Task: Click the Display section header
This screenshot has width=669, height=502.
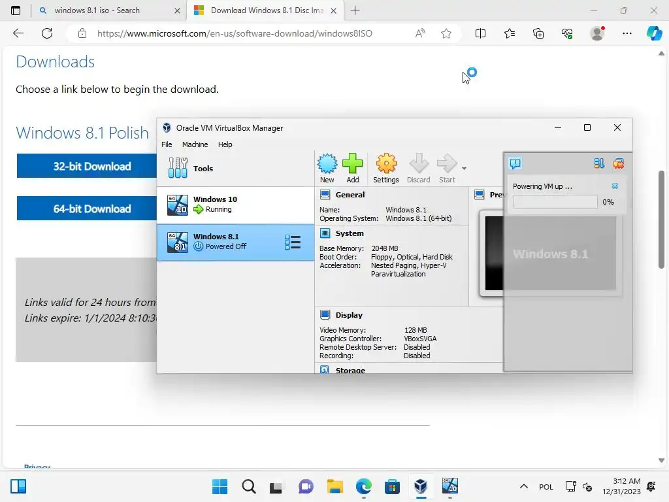Action: point(349,314)
